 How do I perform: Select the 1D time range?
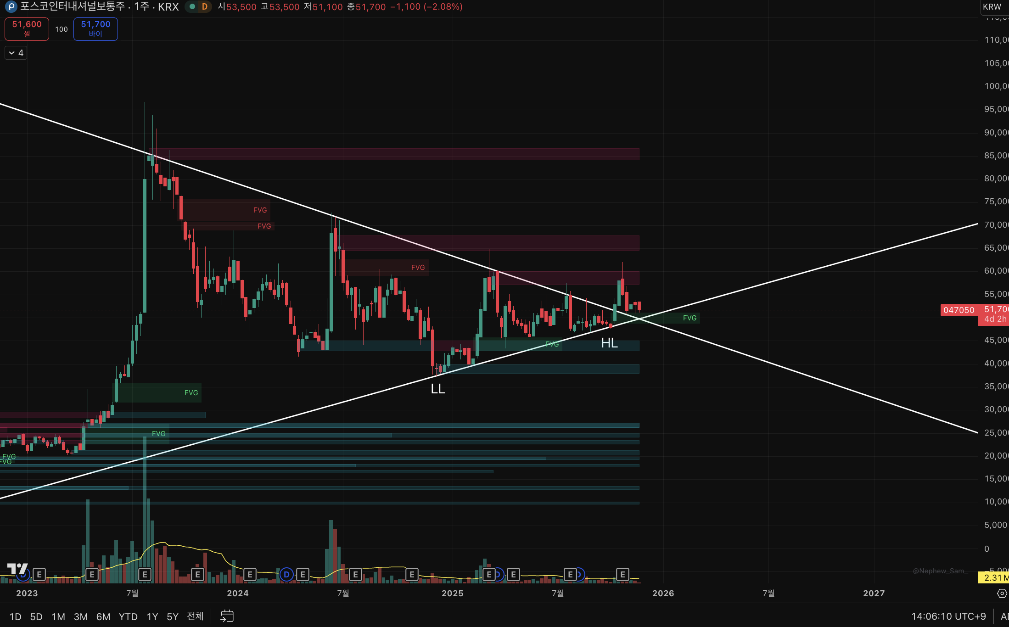click(16, 616)
